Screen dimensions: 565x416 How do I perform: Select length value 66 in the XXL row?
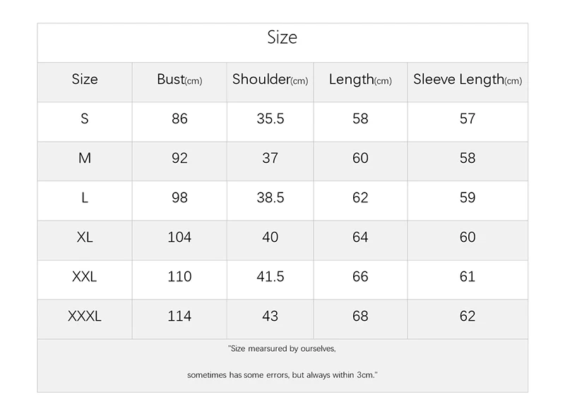click(360, 276)
